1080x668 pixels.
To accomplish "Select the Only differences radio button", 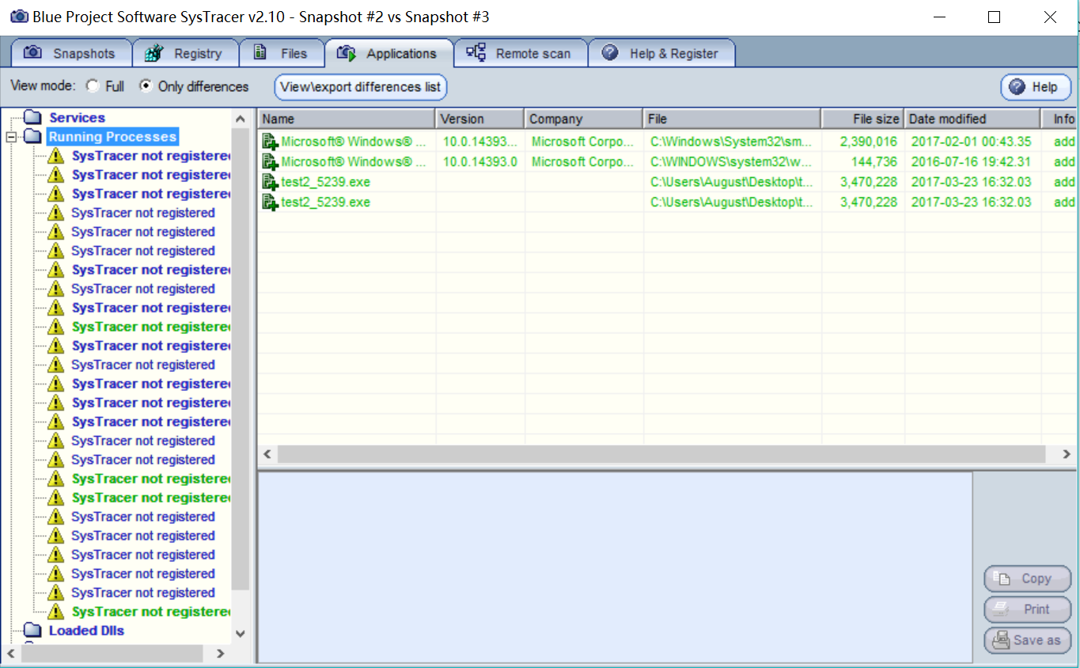I will (x=146, y=86).
